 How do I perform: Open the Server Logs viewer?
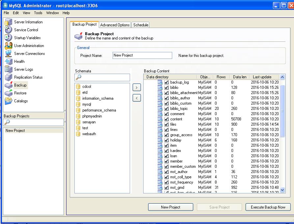click(x=24, y=69)
